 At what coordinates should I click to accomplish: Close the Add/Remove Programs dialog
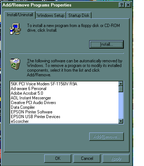point(128,5)
